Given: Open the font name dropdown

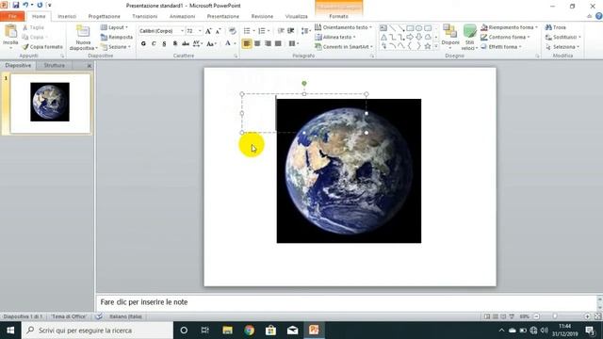Looking at the screenshot, I should (x=182, y=31).
